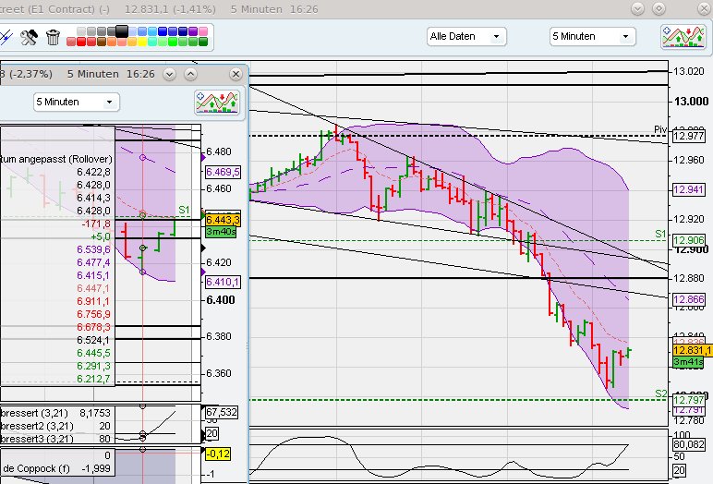Click the left chart lower band label 6.410,1

[223, 282]
